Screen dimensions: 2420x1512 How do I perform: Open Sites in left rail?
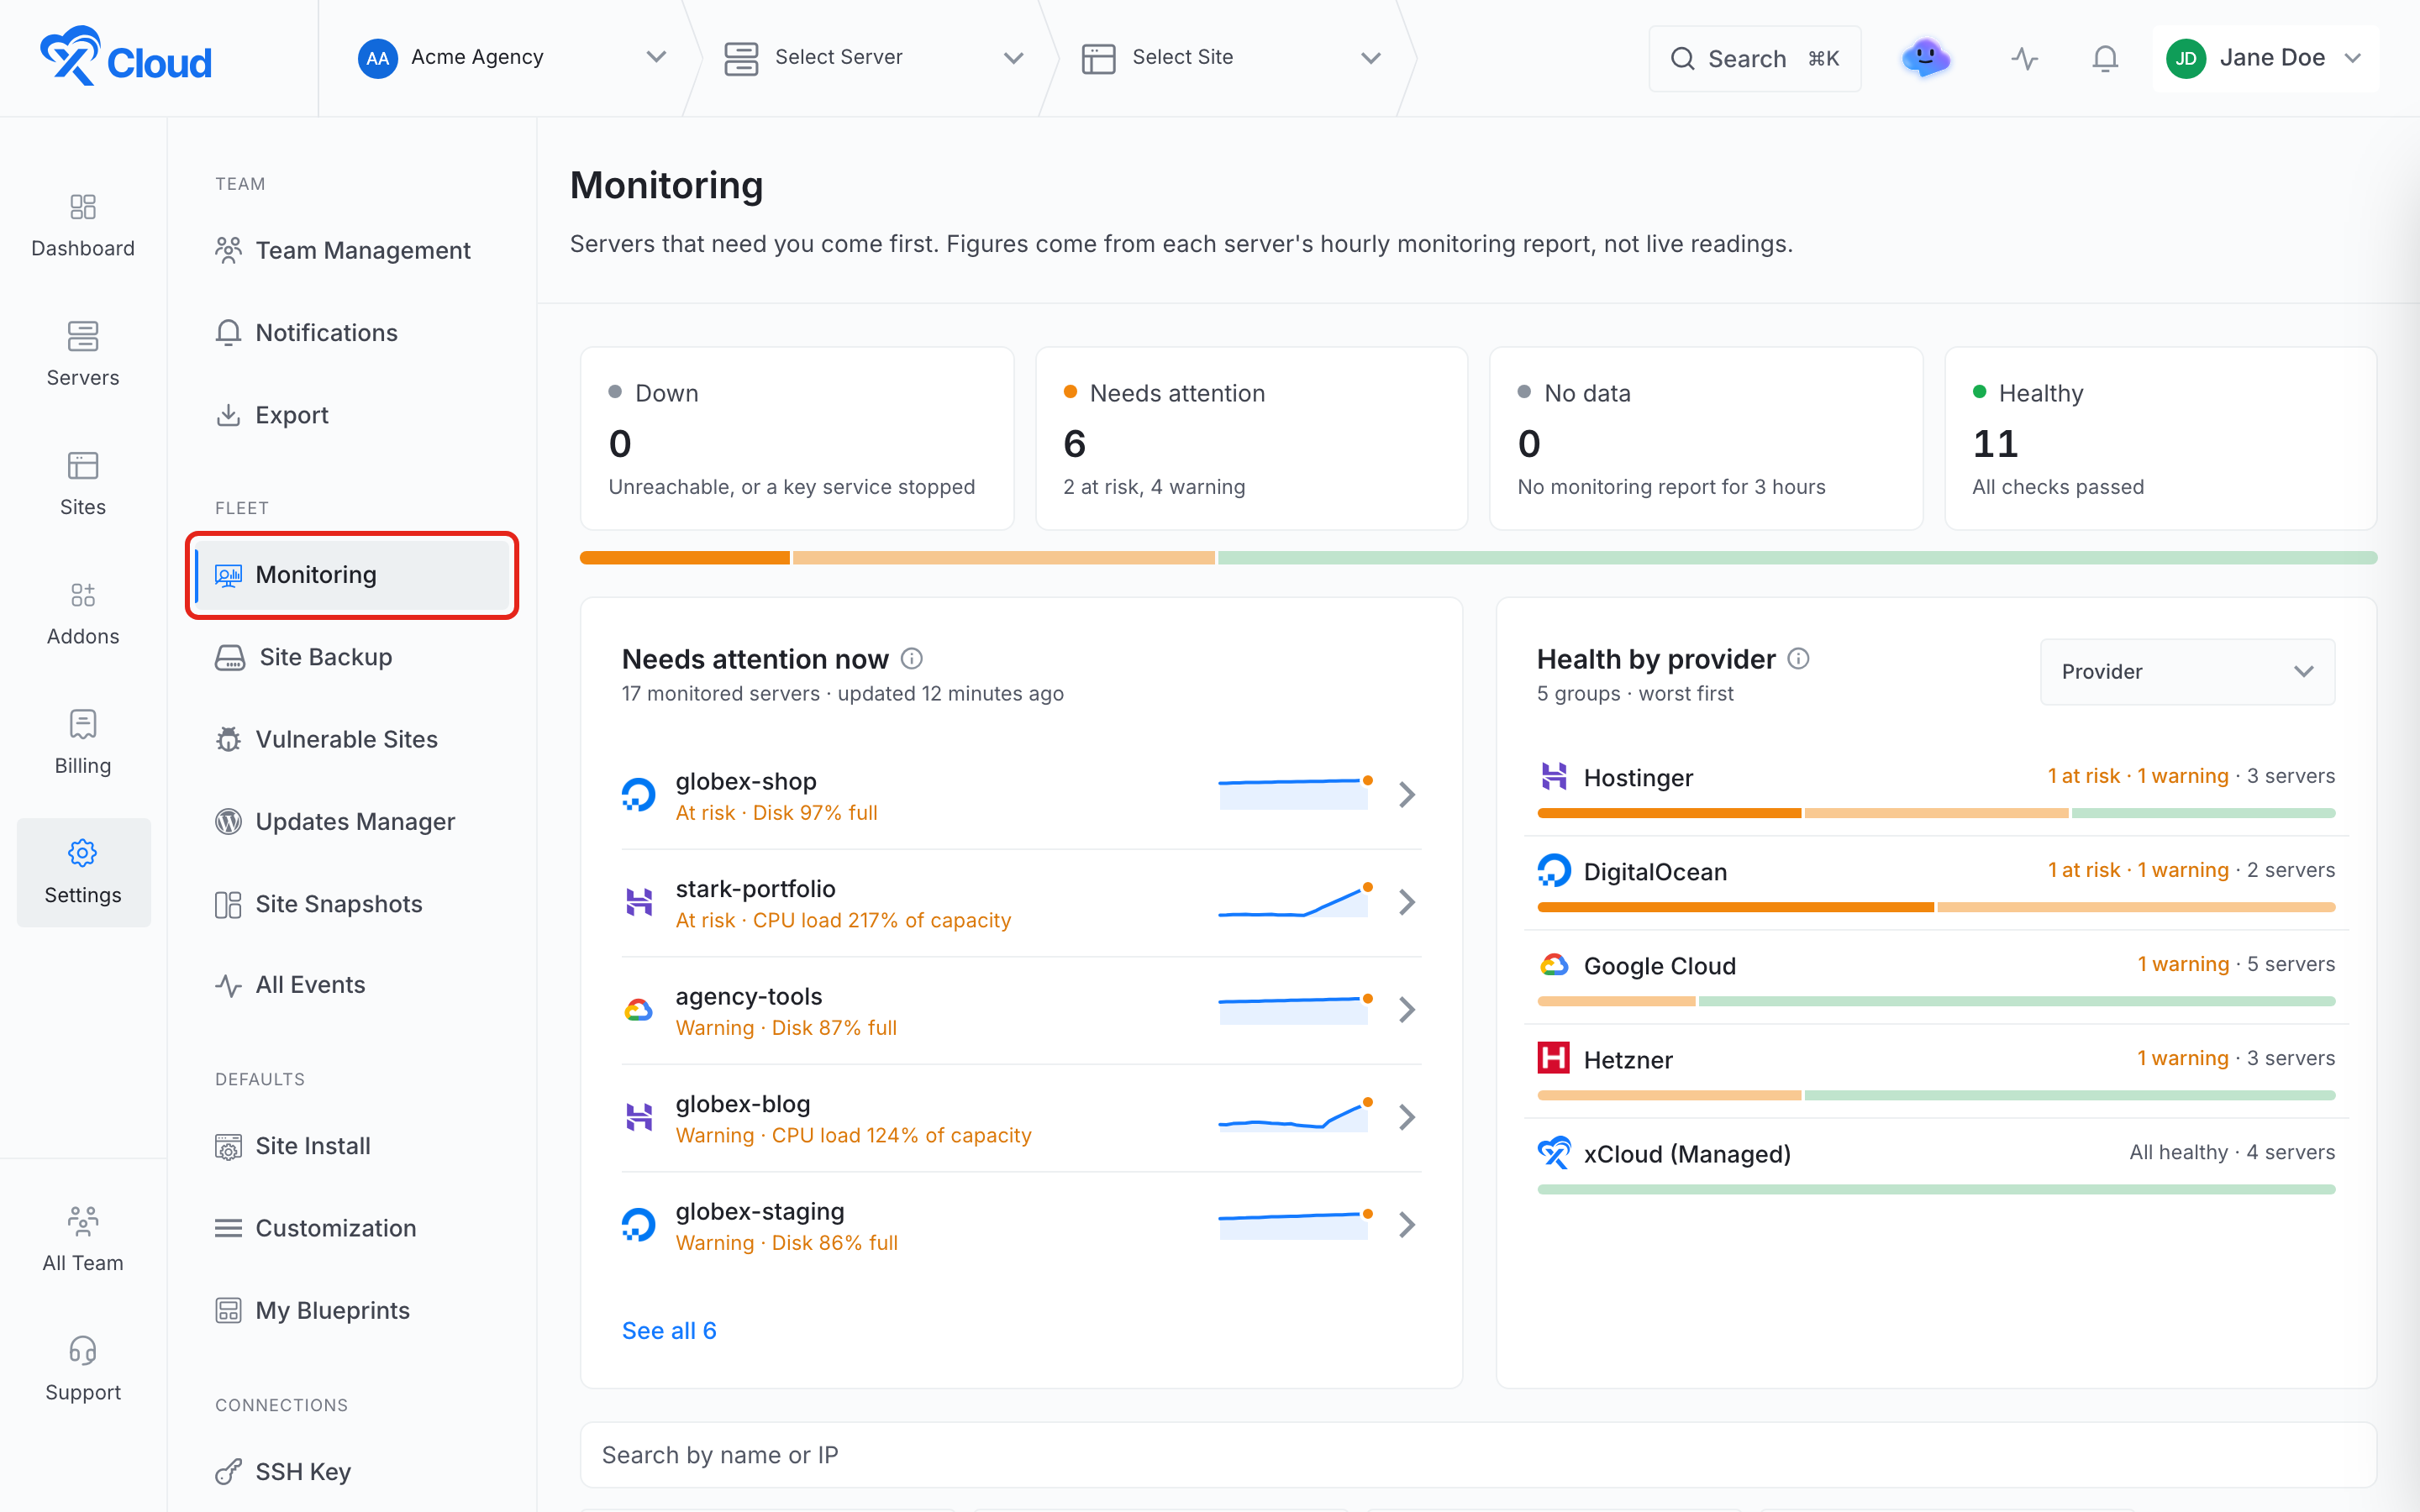(83, 484)
